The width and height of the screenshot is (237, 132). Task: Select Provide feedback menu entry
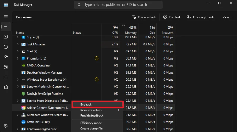click(x=97, y=116)
